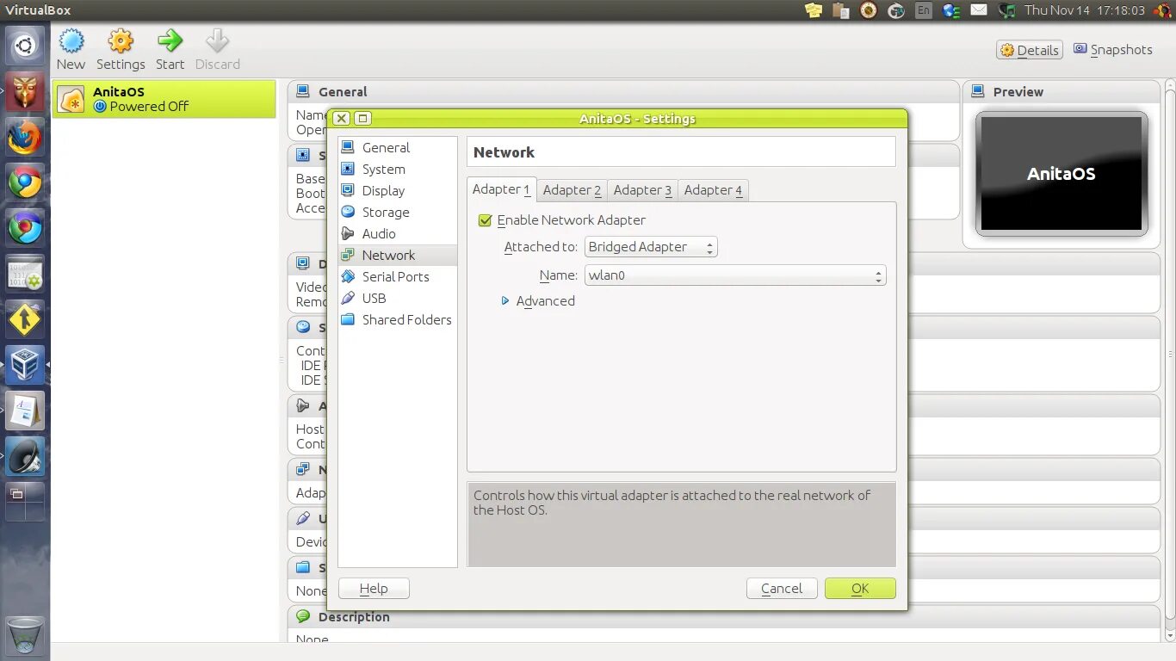1176x661 pixels.
Task: Cancel the AnitaOS settings dialog
Action: (x=782, y=589)
